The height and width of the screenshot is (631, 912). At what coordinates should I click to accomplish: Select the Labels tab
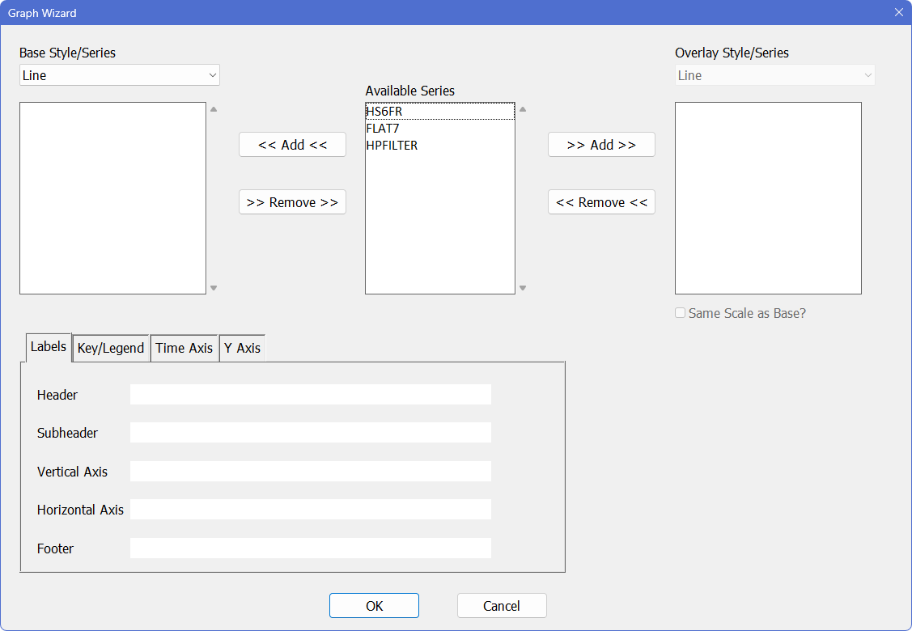point(49,346)
